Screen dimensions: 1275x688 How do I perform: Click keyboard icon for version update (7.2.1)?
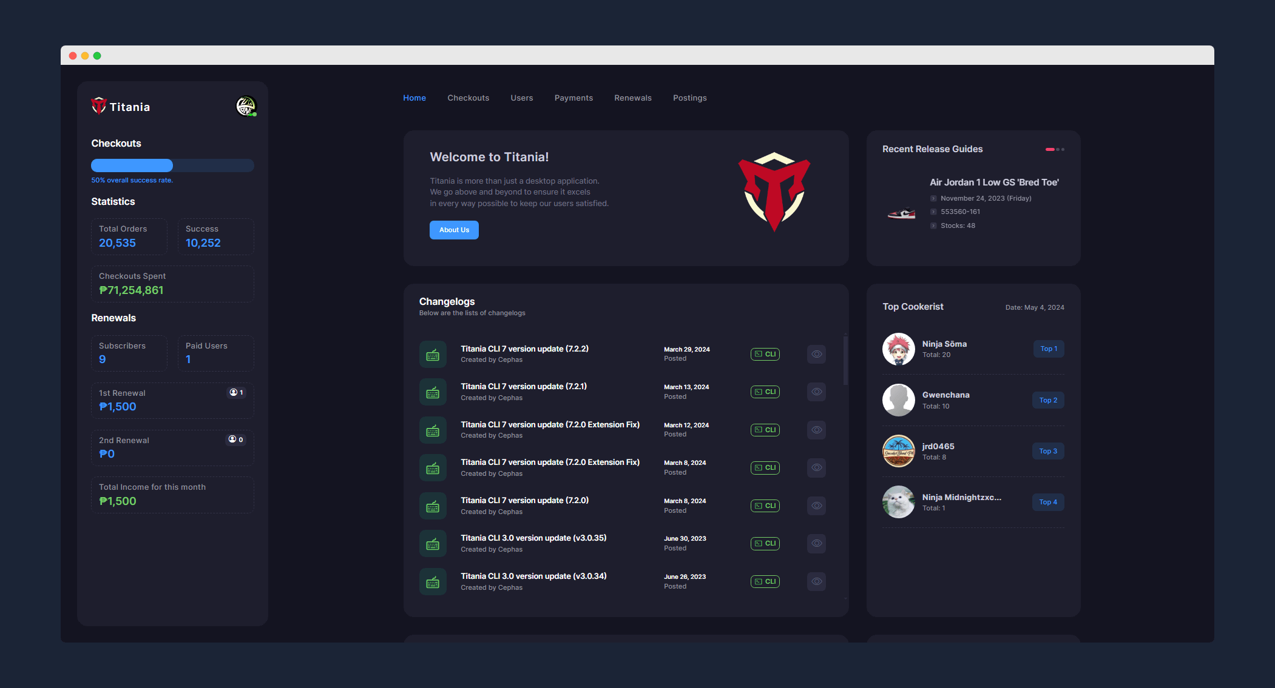pos(433,392)
